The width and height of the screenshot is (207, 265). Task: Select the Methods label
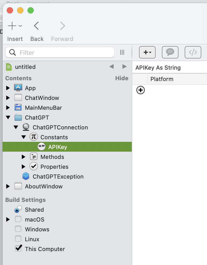click(x=52, y=157)
